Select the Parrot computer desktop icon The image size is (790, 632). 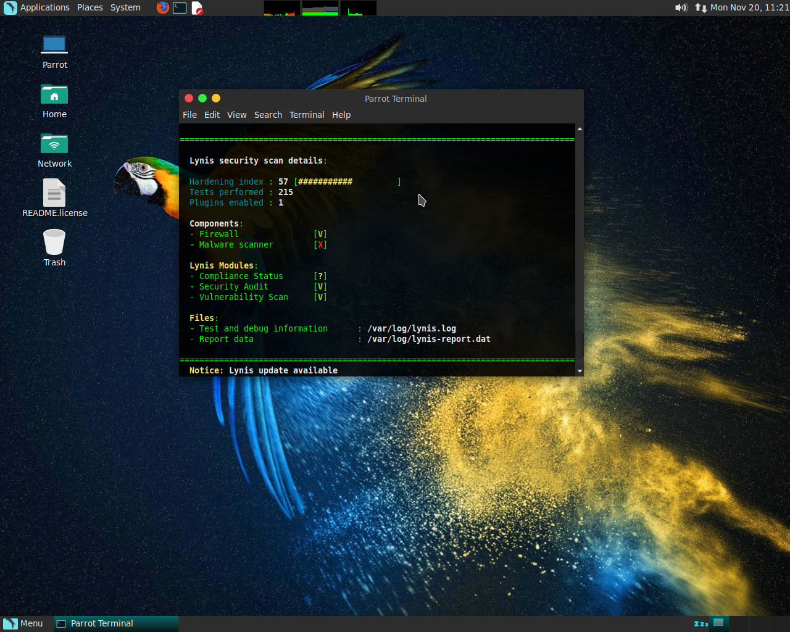(54, 52)
